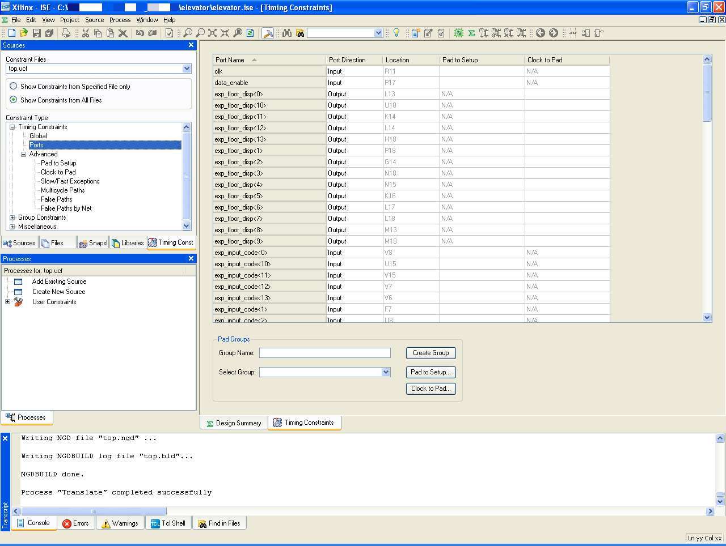The height and width of the screenshot is (546, 726).
Task: Click the ports table vertical scrollbar thumb
Action: [x=707, y=92]
